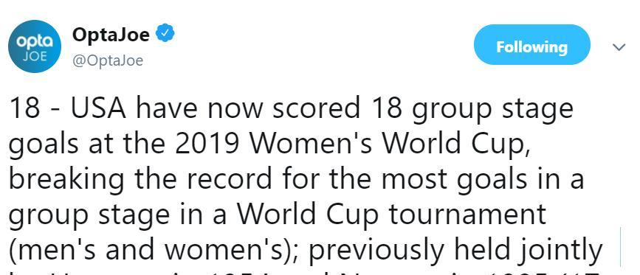Click the thin vertical bar at right edge
The height and width of the screenshot is (275, 640).
[621, 248]
